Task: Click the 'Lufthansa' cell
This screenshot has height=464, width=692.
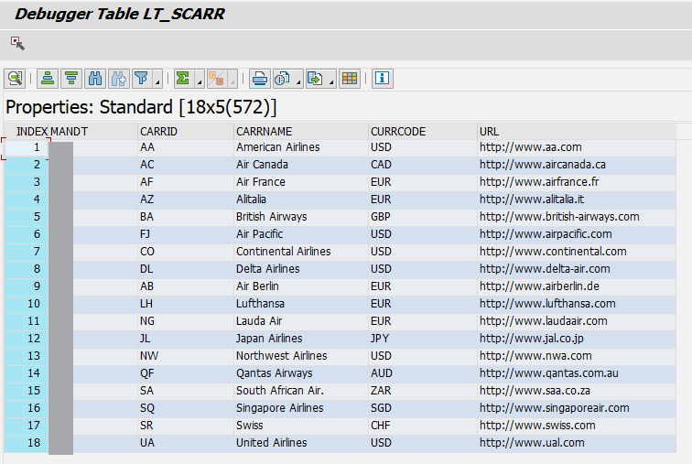Action: coord(301,304)
